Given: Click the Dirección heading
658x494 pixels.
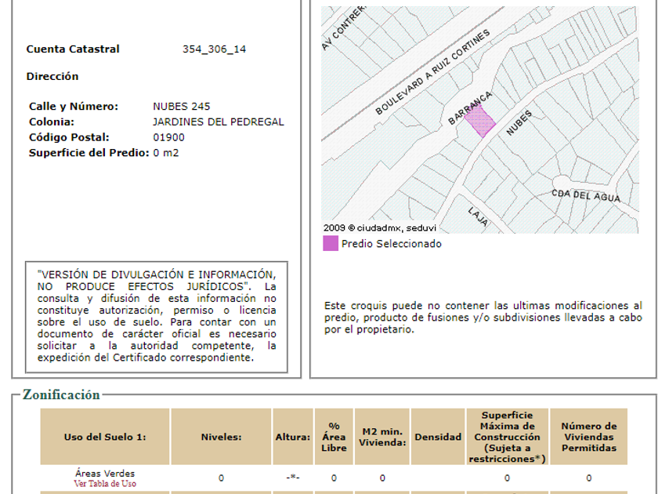Looking at the screenshot, I should click(x=52, y=77).
